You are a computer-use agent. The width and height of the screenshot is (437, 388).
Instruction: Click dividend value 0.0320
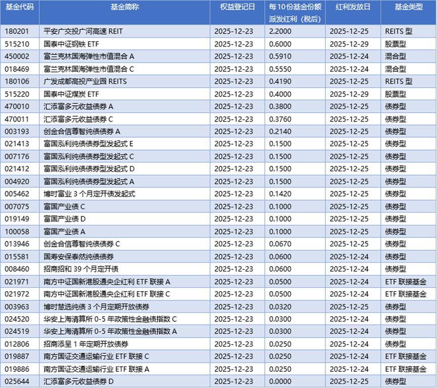pyautogui.click(x=280, y=307)
